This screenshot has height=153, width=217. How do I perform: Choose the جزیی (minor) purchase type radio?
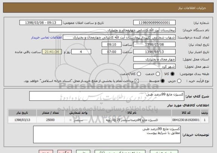click(x=179, y=81)
